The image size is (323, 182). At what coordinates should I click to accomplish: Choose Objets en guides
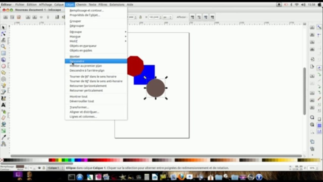pos(96,50)
